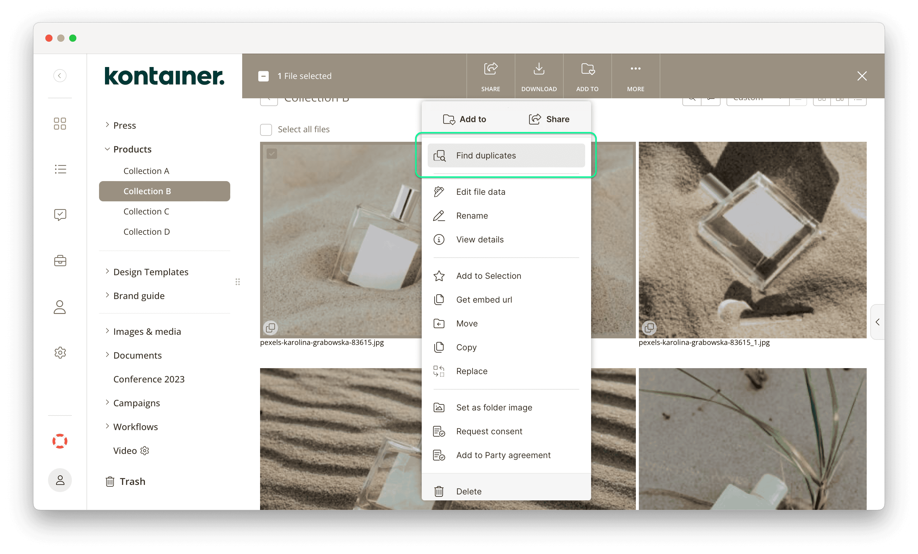Collapse the Products section

(x=107, y=149)
